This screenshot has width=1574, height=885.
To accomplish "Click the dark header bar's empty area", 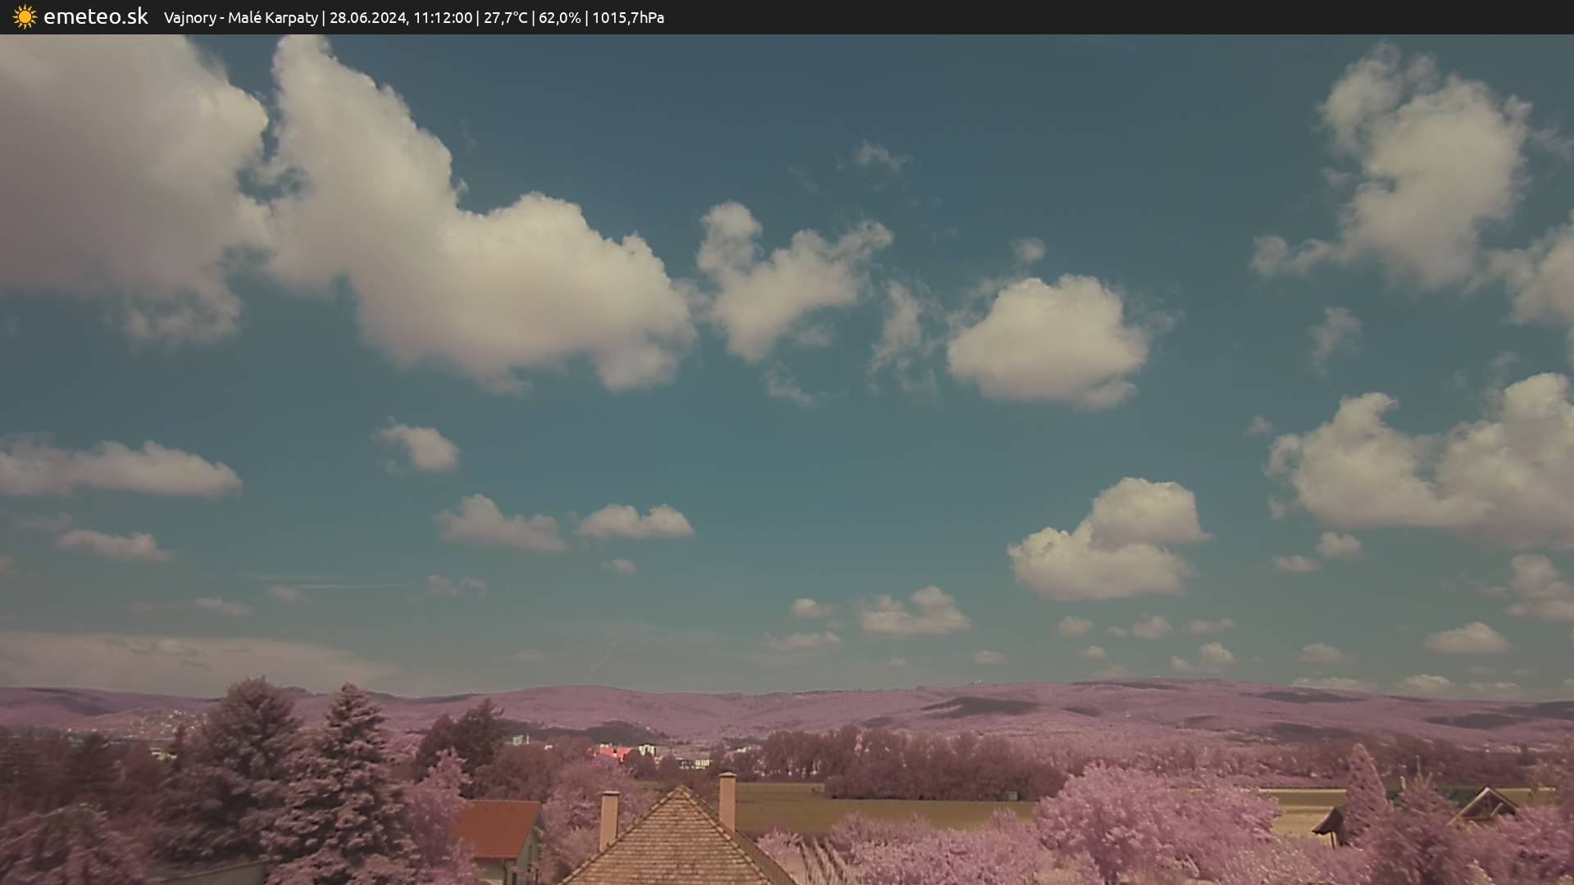I will [x=1148, y=17].
